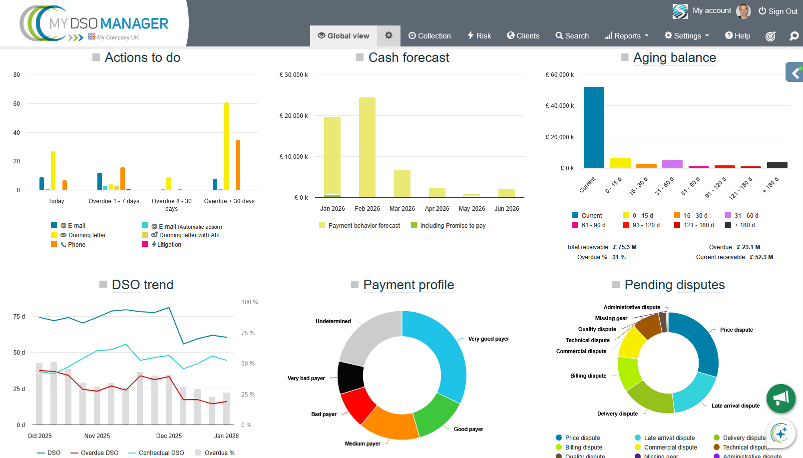Click the quick search magnifier at far right

tap(794, 36)
